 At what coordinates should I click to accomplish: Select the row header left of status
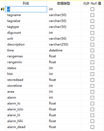[x=2, y=68]
